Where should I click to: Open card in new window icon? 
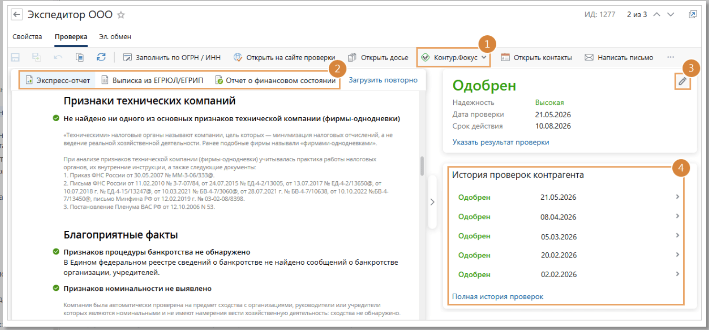tap(693, 14)
